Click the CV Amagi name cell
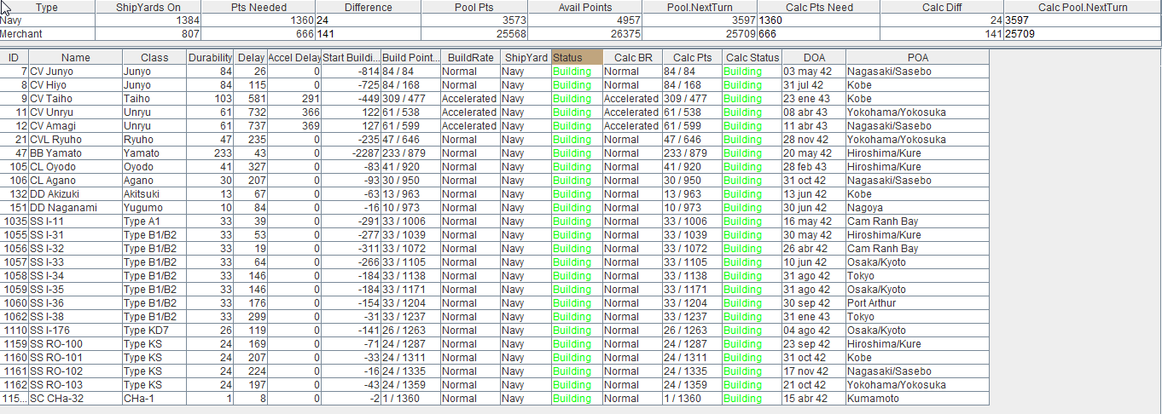Viewport: 1162px width, 414px height. (75, 126)
